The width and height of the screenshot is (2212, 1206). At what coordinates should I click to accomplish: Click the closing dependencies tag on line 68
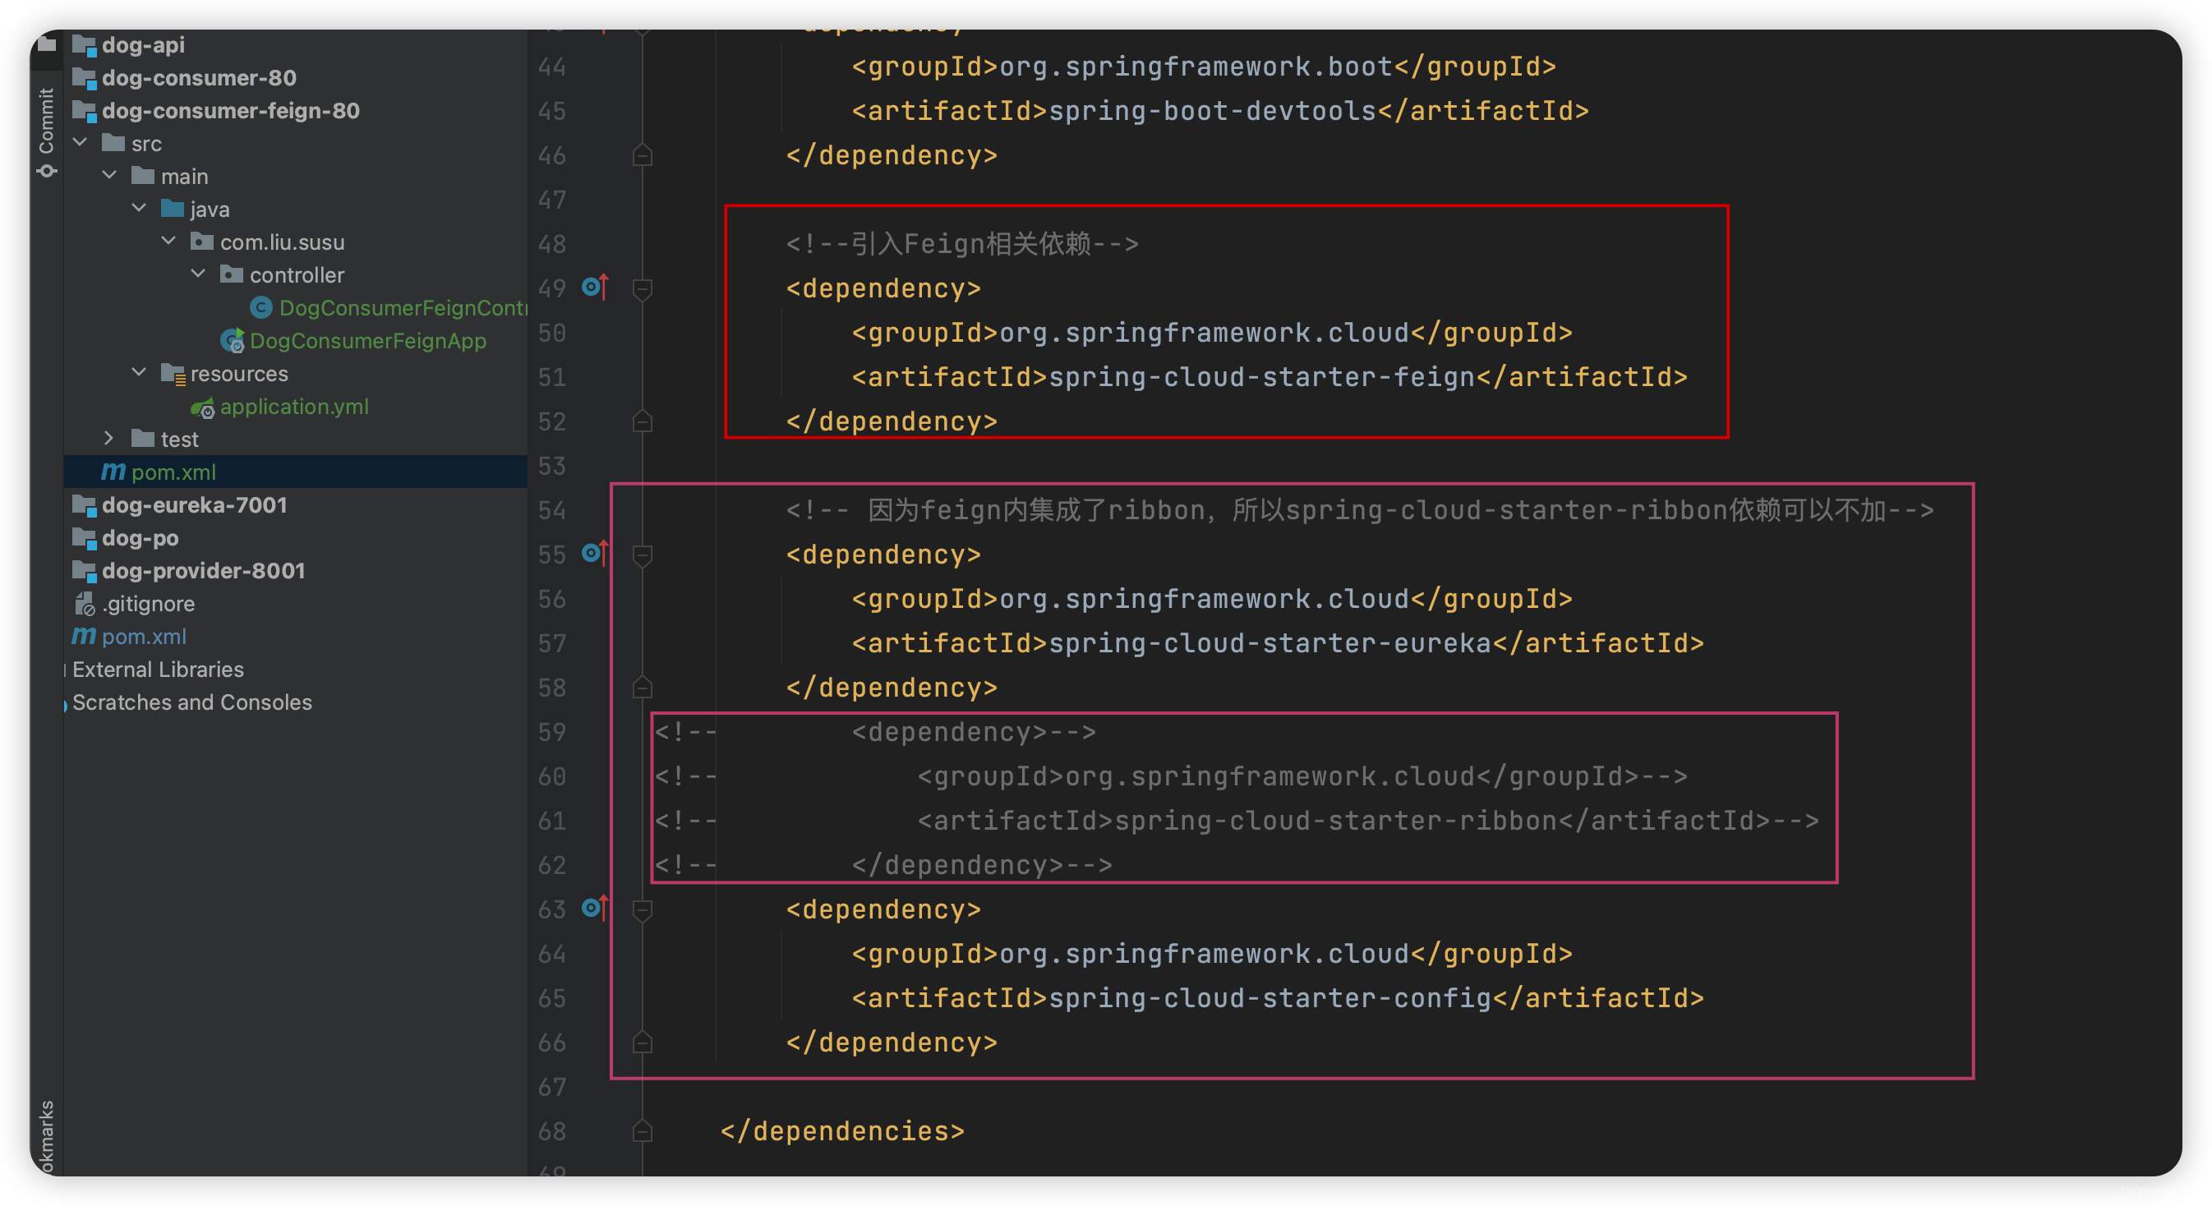tap(841, 1130)
